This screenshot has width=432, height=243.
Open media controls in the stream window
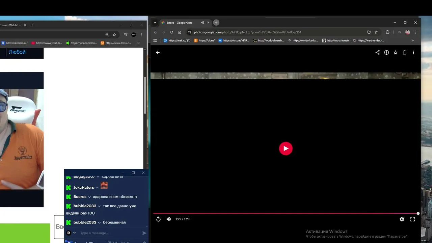(126, 34)
